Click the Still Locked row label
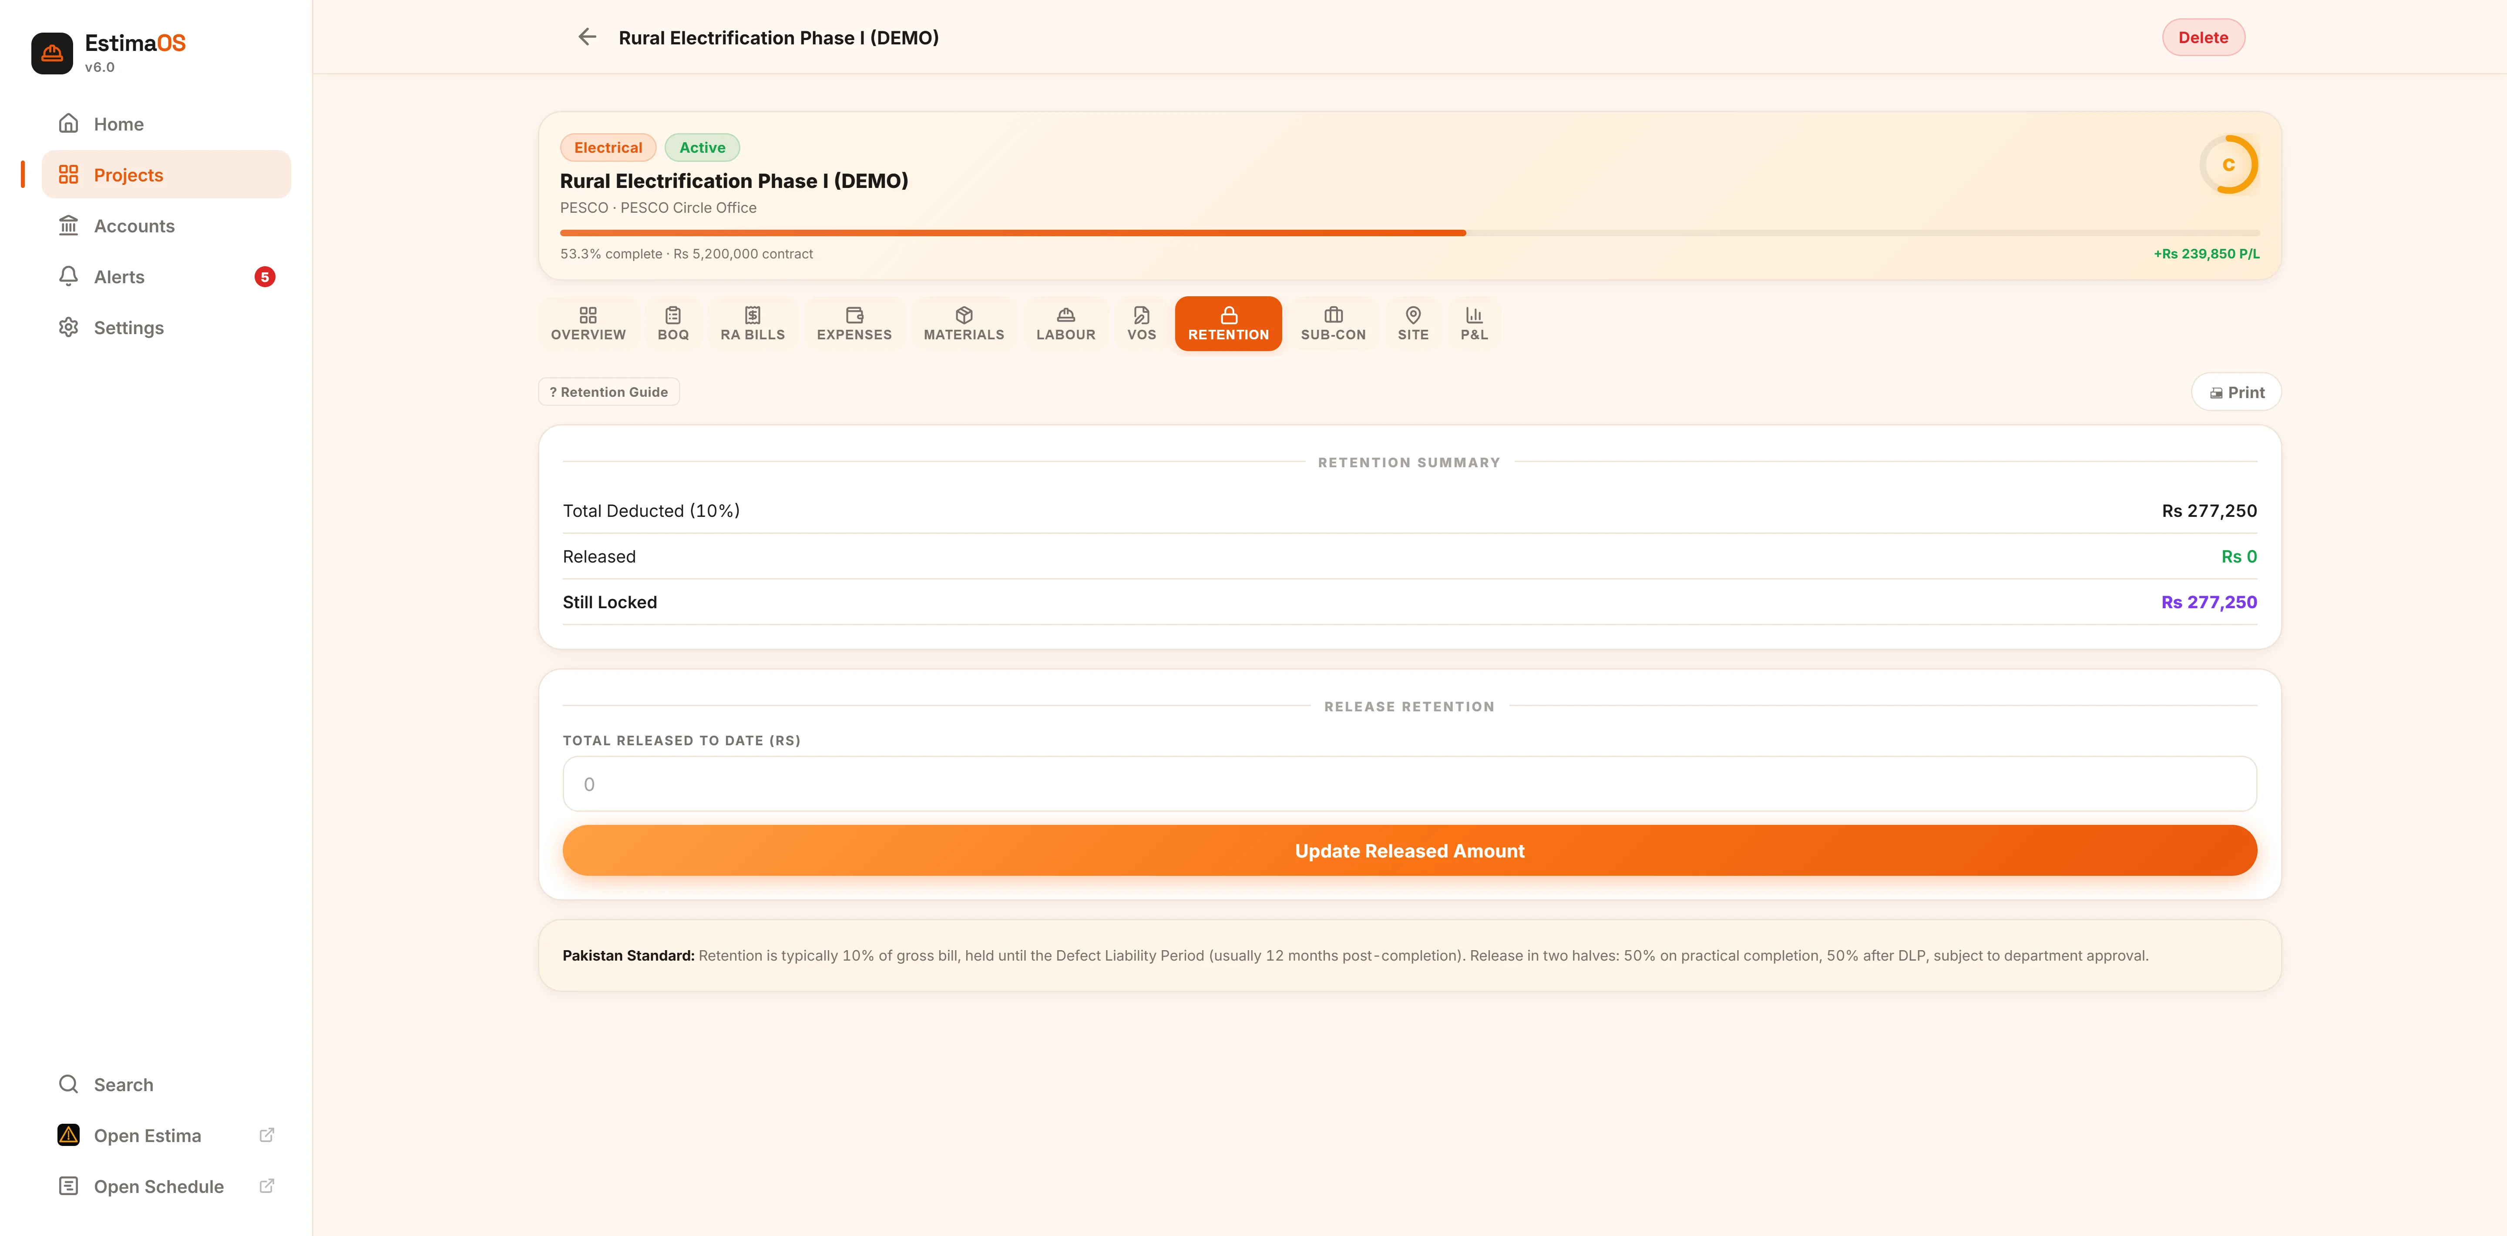This screenshot has width=2507, height=1236. (x=609, y=602)
